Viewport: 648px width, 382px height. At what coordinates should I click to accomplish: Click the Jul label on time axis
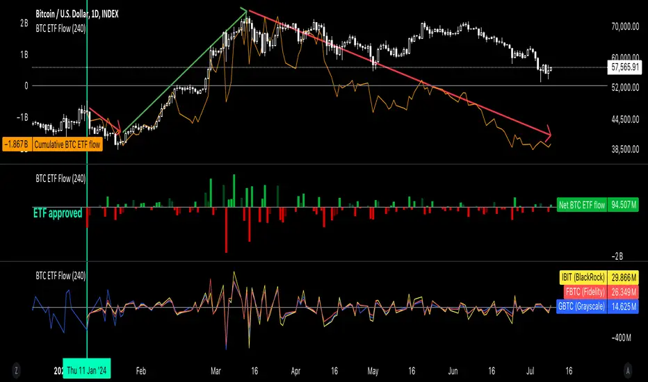point(530,371)
